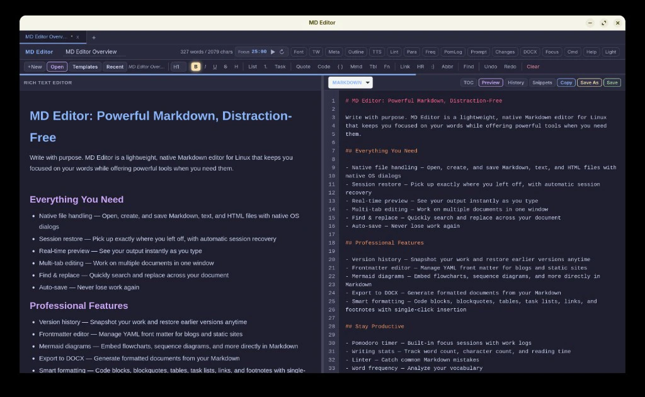The width and height of the screenshot is (645, 397).
Task: Click the green Save button
Action: 612,82
